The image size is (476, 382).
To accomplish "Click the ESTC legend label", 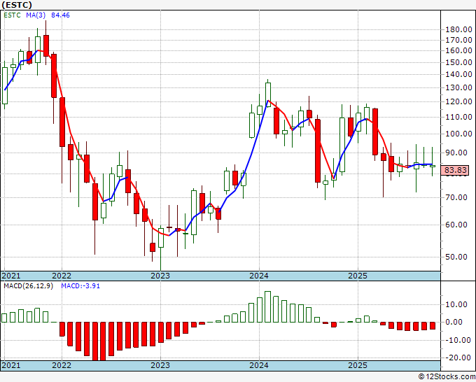I will (x=12, y=15).
